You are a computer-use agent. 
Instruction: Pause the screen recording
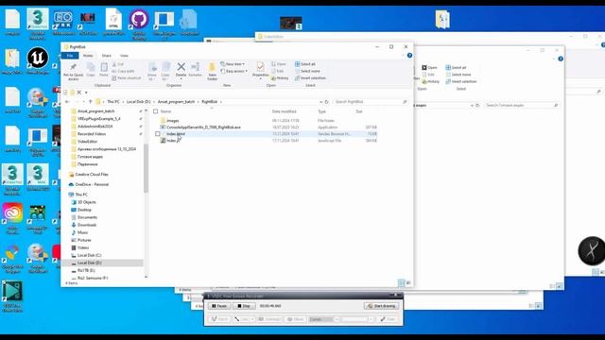(219, 306)
